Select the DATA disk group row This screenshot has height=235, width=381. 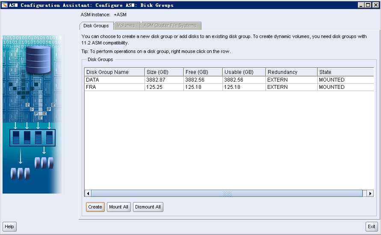pyautogui.click(x=229, y=80)
